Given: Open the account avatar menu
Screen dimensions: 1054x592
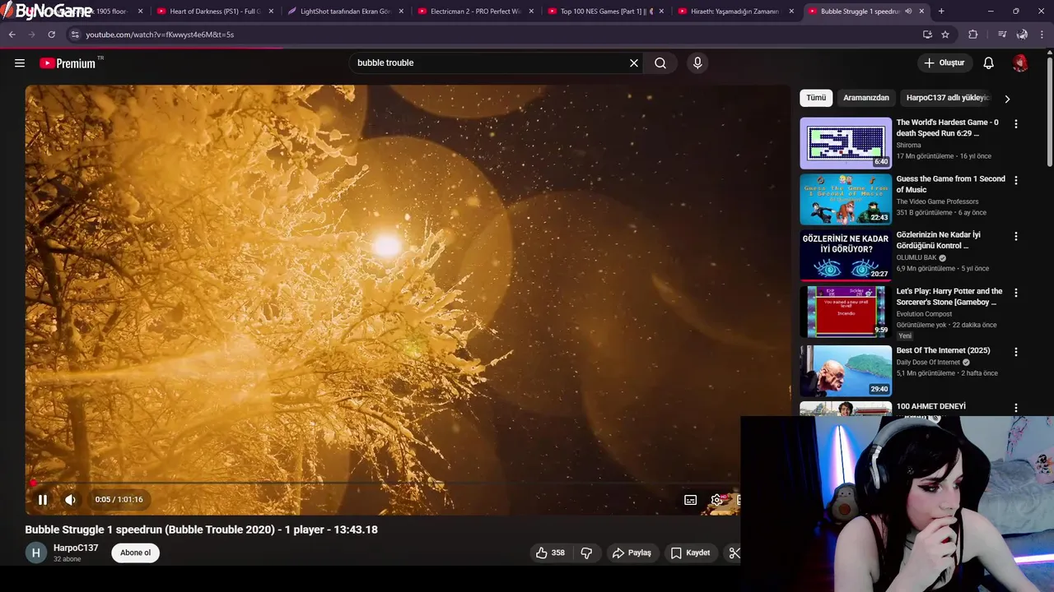Looking at the screenshot, I should [1020, 62].
